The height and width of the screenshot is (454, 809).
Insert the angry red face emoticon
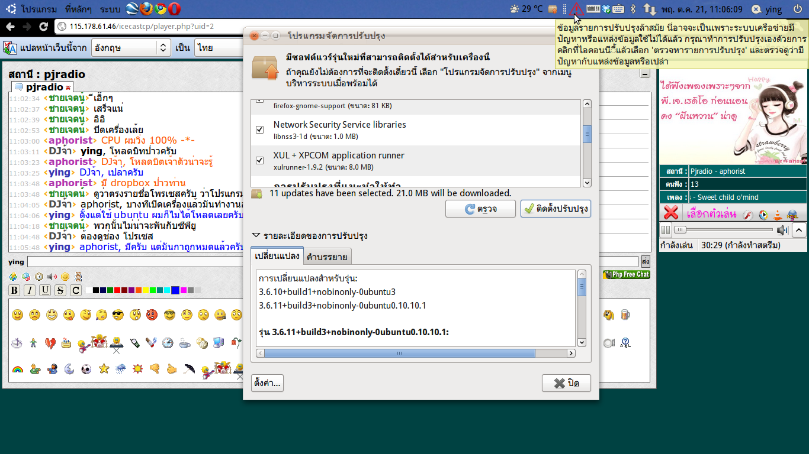tap(152, 315)
